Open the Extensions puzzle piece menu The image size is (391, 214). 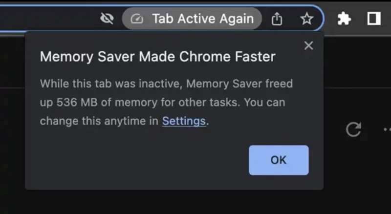pos(344,19)
